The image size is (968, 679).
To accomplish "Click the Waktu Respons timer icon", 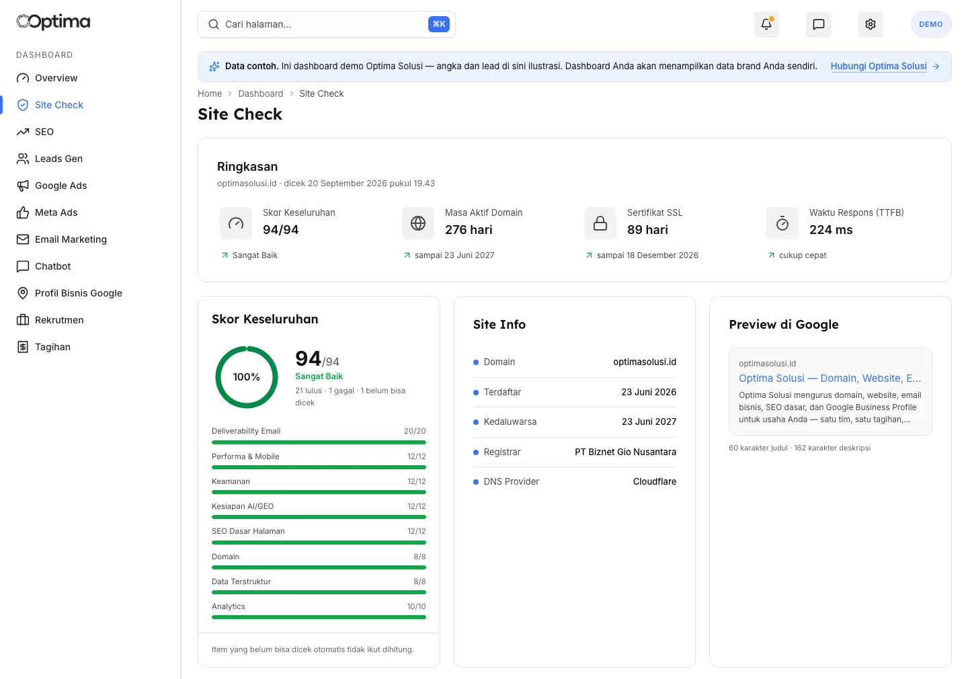I will pyautogui.click(x=782, y=223).
